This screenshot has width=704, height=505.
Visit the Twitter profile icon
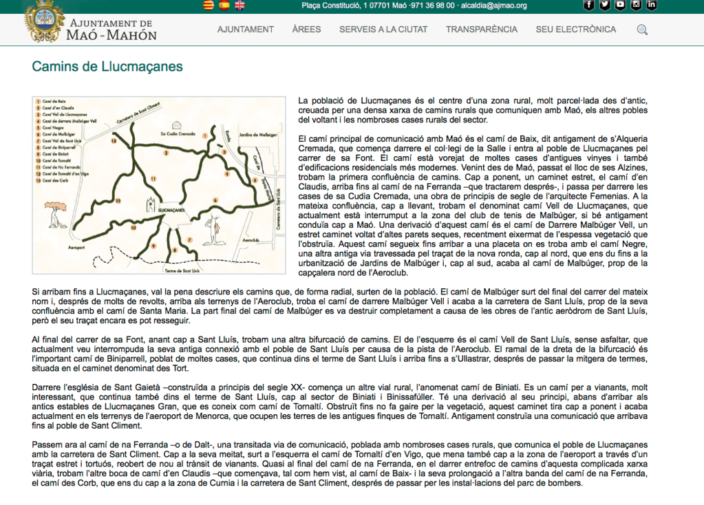pyautogui.click(x=605, y=6)
